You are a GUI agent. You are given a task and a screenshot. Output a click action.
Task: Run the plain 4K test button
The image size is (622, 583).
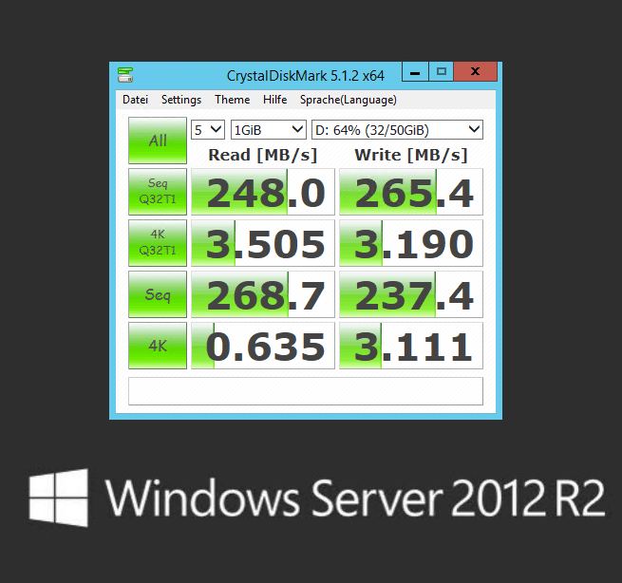(158, 346)
